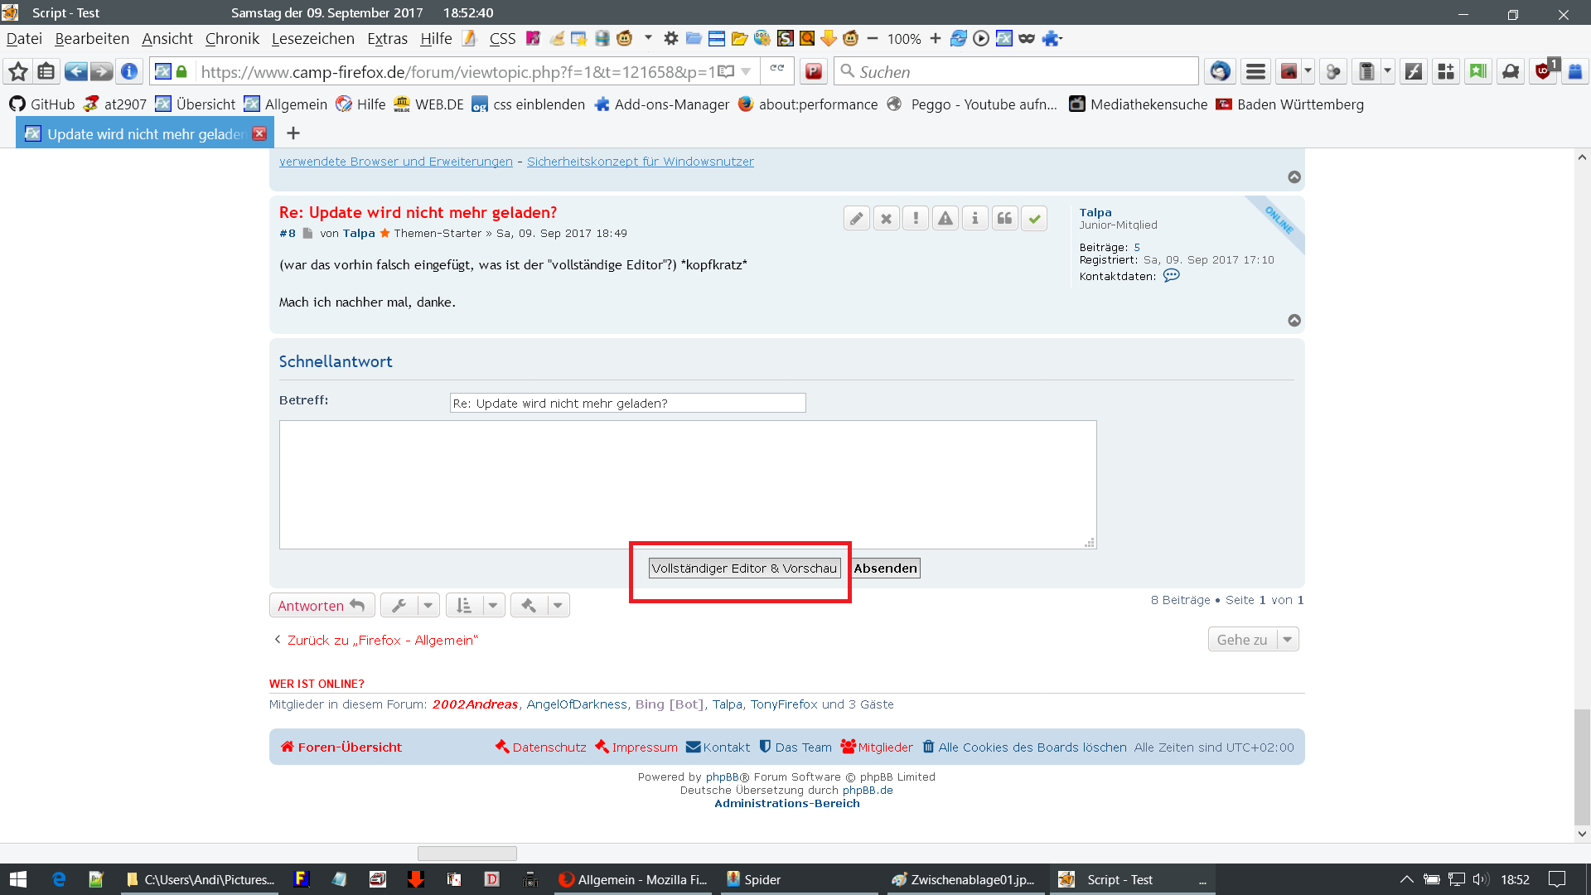Click the Absenden submit button
1591x895 pixels.
(885, 568)
